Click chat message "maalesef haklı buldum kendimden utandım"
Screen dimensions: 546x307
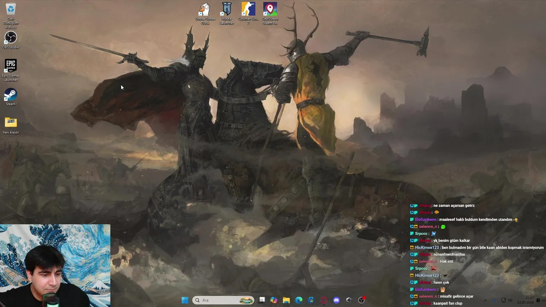tap(475, 220)
